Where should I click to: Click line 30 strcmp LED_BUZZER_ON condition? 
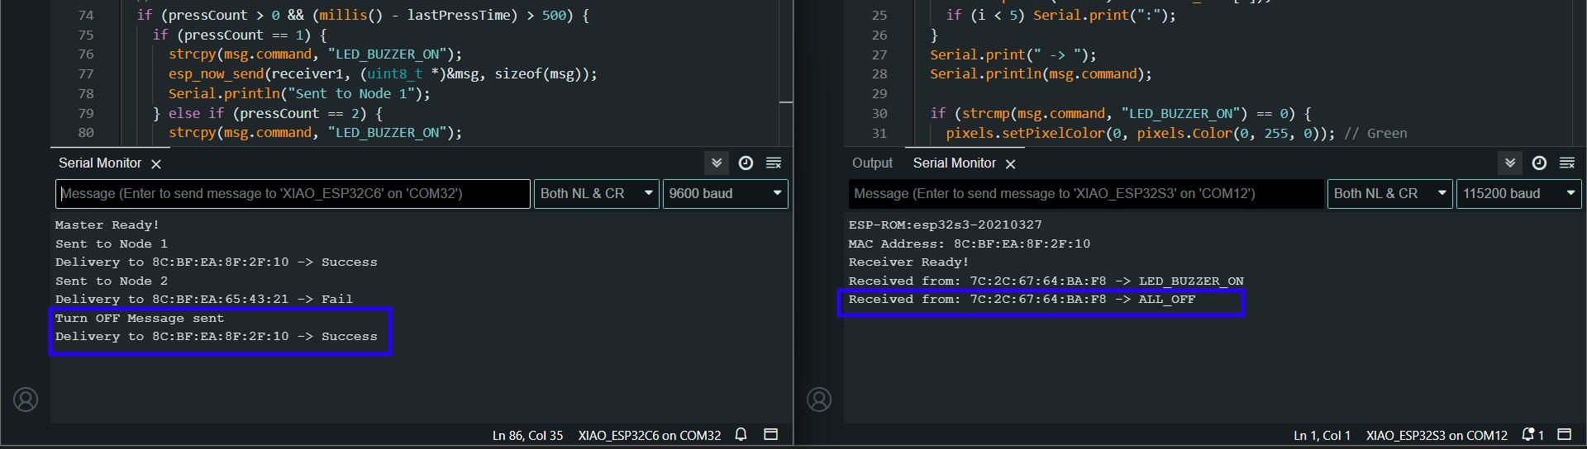click(1120, 114)
